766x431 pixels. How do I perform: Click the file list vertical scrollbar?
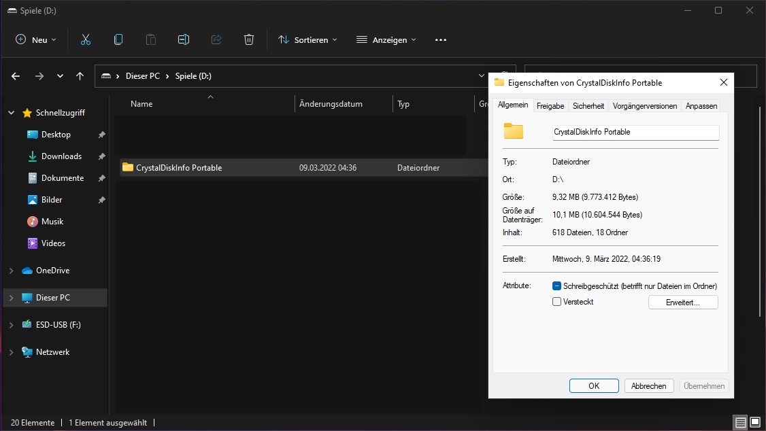click(x=760, y=211)
